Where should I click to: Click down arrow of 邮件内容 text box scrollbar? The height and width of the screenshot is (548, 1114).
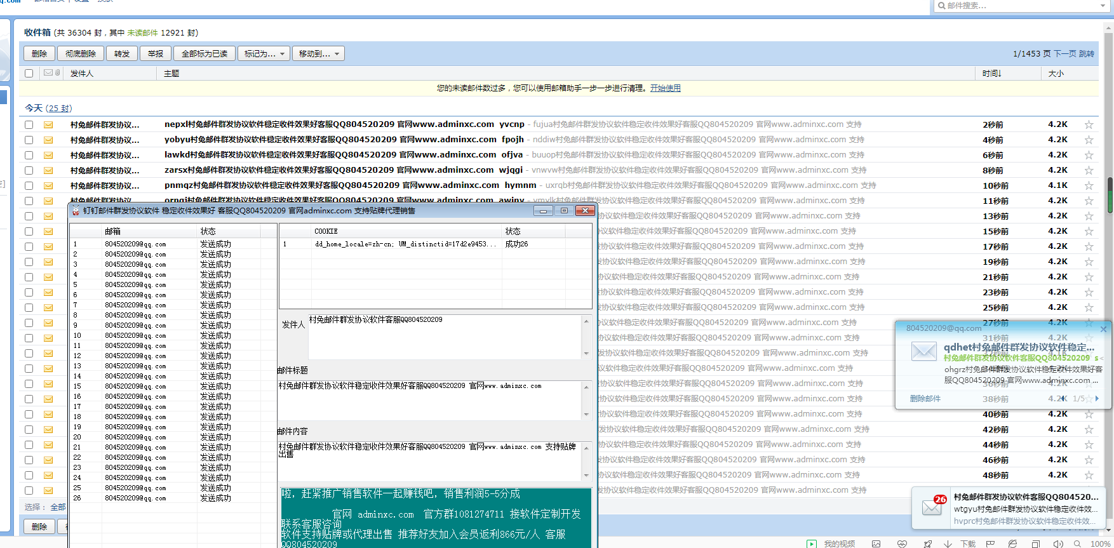coord(586,475)
